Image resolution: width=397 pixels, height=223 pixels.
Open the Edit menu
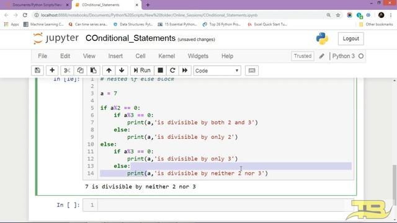tap(65, 56)
